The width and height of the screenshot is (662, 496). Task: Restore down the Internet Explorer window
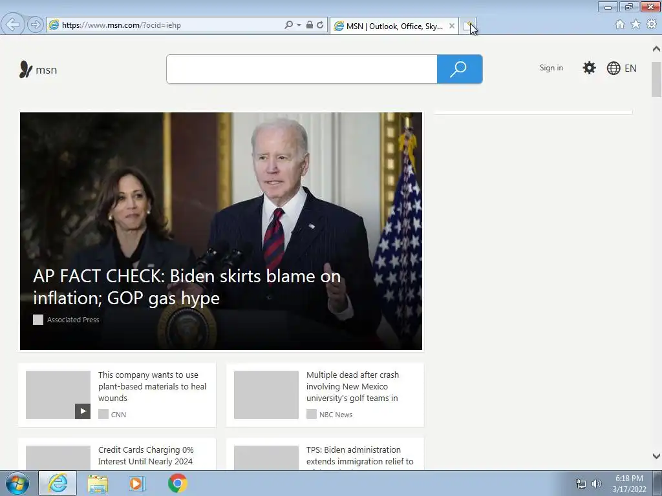(x=629, y=6)
